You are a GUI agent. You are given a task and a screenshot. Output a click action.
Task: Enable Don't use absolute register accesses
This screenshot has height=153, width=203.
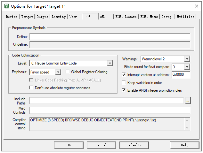coord(31,88)
